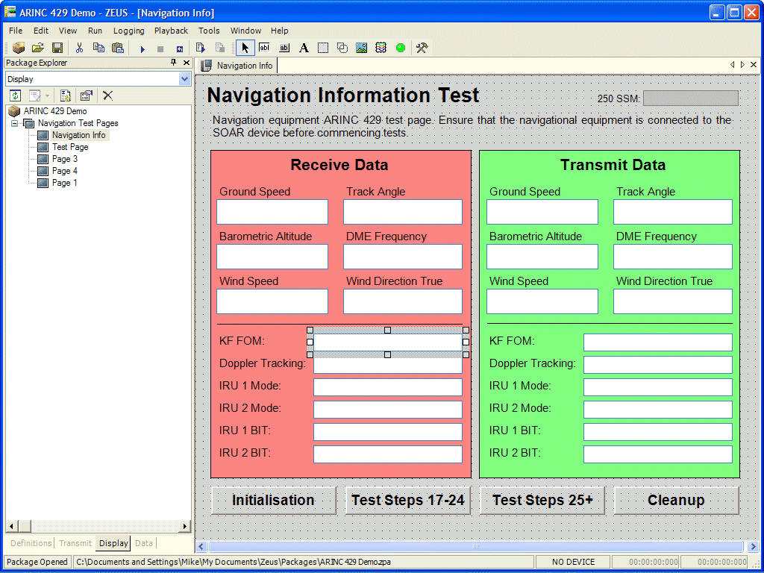Collapse the Navigation Test Pages node

[14, 123]
